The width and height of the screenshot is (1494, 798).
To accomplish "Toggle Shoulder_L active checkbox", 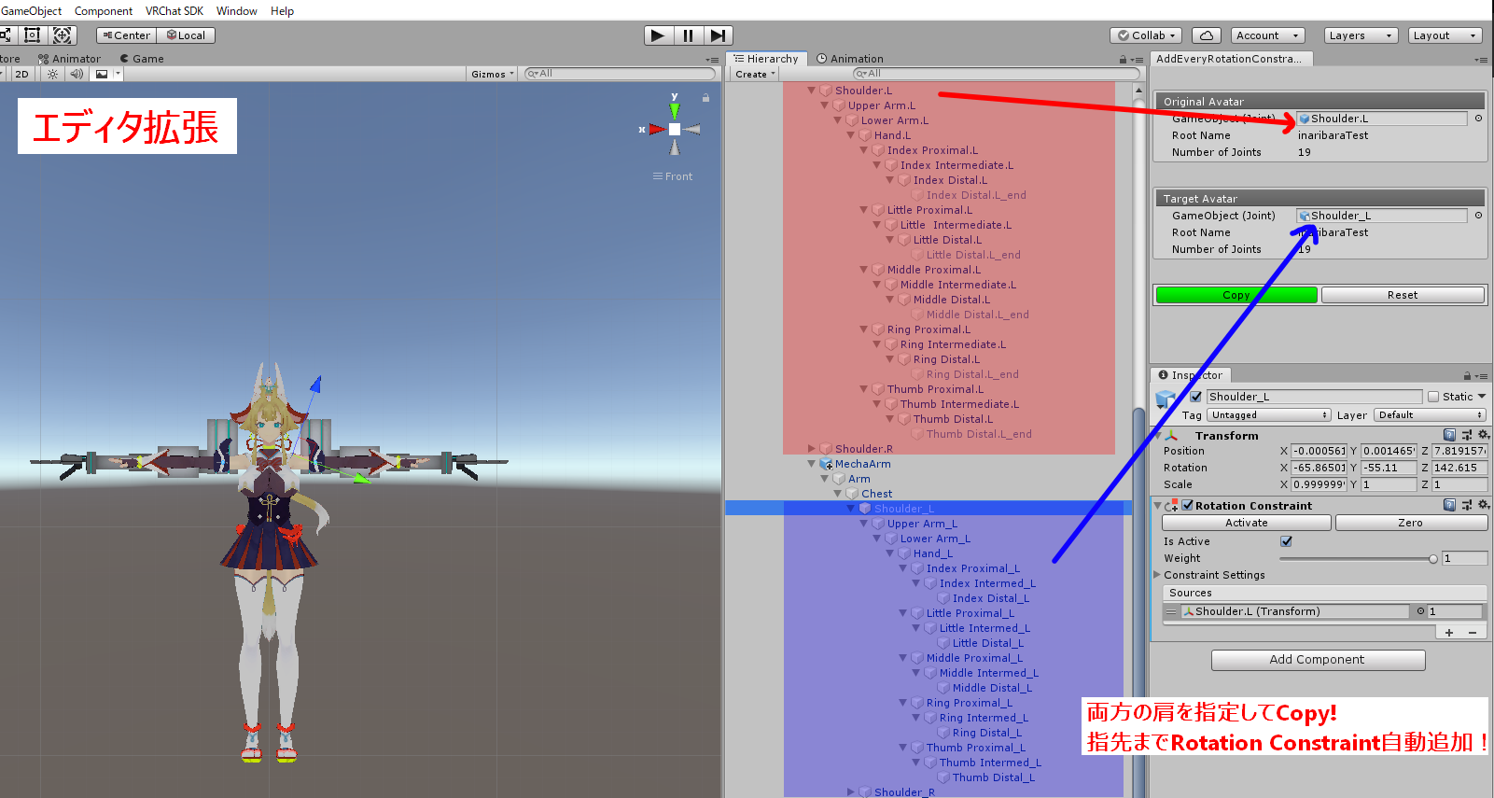I will coord(1195,397).
